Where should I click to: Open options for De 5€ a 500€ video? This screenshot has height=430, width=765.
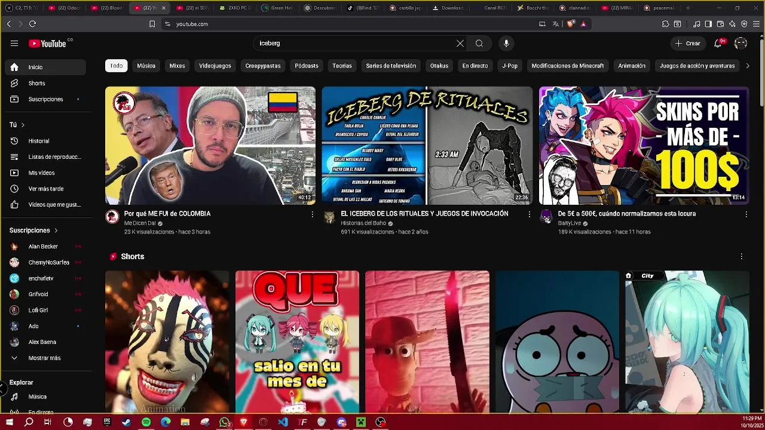746,214
